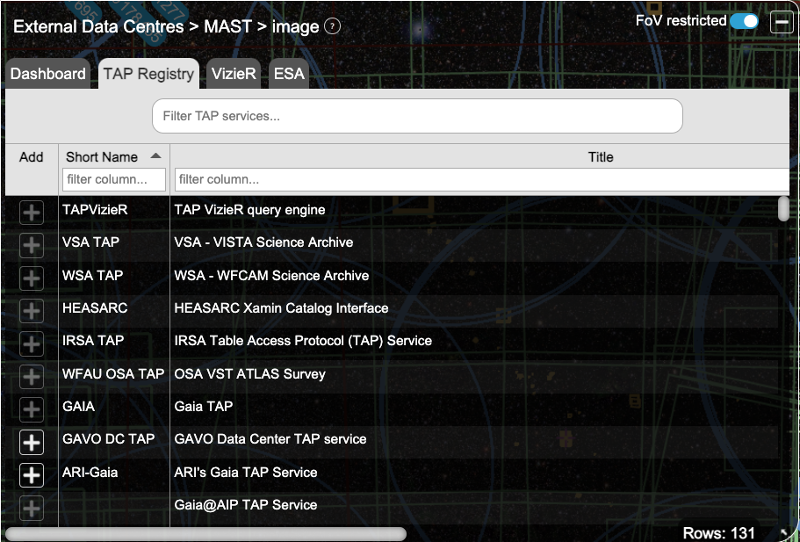Image resolution: width=800 pixels, height=542 pixels.
Task: Select the 'Gaia TAP' title cell
Action: [204, 406]
